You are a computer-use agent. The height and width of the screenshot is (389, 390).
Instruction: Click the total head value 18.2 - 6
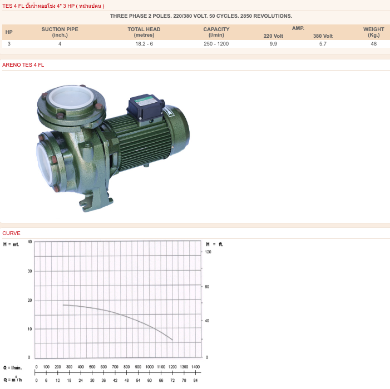pyautogui.click(x=144, y=44)
